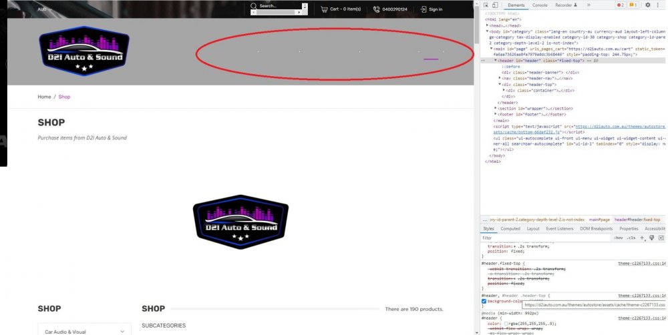Select the Styles tab
Image resolution: width=668 pixels, height=335 pixels.
tap(489, 229)
